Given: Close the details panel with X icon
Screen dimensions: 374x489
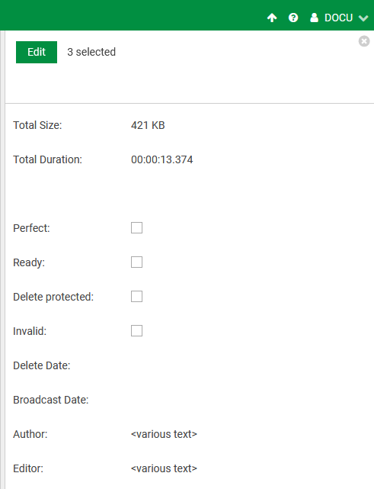Looking at the screenshot, I should [364, 41].
